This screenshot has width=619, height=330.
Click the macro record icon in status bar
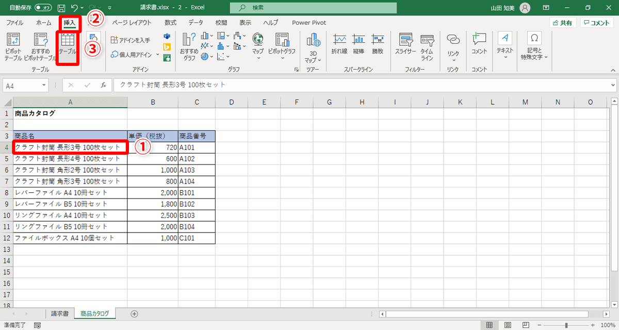(x=37, y=325)
